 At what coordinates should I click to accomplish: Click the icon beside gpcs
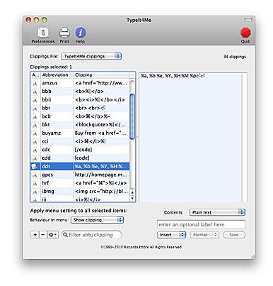click(x=35, y=175)
